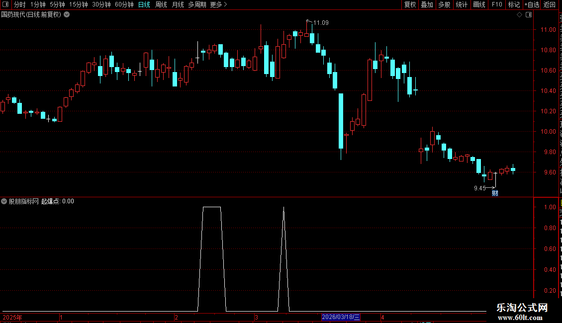
Task: Click the 1.00 indicator axis label
Action: (x=550, y=207)
